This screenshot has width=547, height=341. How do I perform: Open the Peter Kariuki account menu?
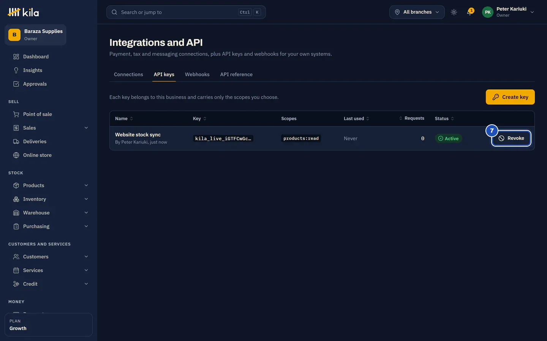coord(508,12)
